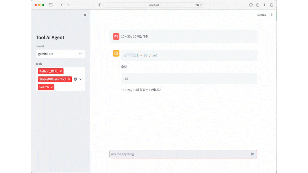Open a new Safari tab
Viewport: 308px width, 173px height.
[264, 5]
